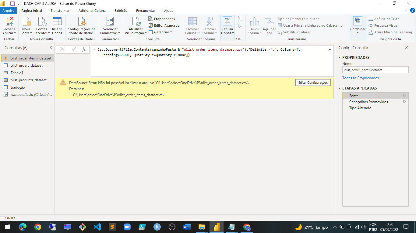Switch to Transformar tab
Image resolution: width=416 pixels, height=233 pixels.
60,11
